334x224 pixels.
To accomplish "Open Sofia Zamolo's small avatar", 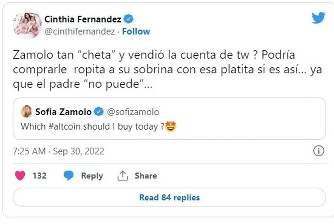I will pos(26,112).
